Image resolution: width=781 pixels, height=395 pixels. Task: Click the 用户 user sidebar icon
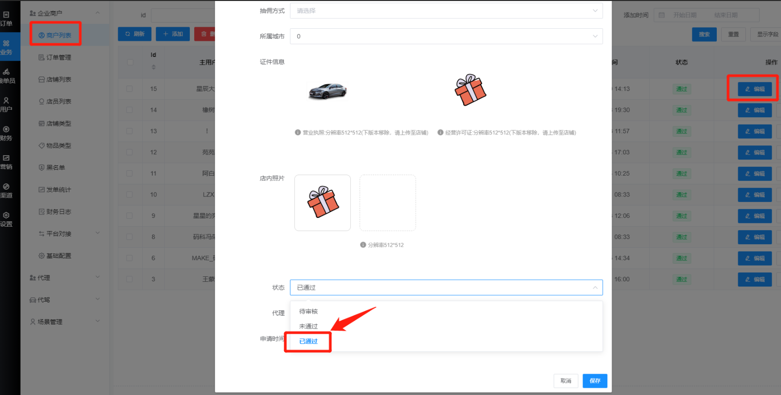6,105
